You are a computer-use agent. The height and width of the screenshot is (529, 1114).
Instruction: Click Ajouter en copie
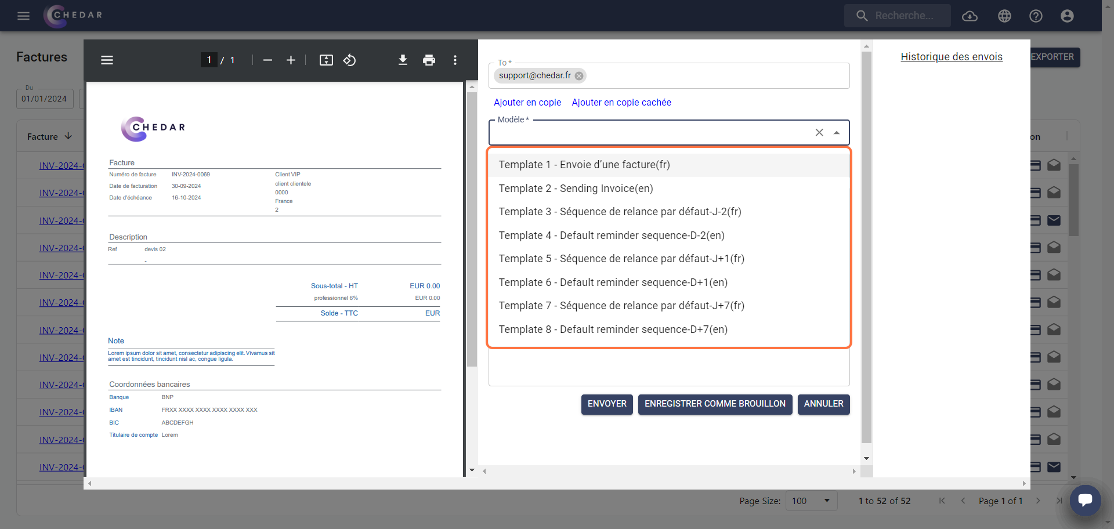pos(527,103)
